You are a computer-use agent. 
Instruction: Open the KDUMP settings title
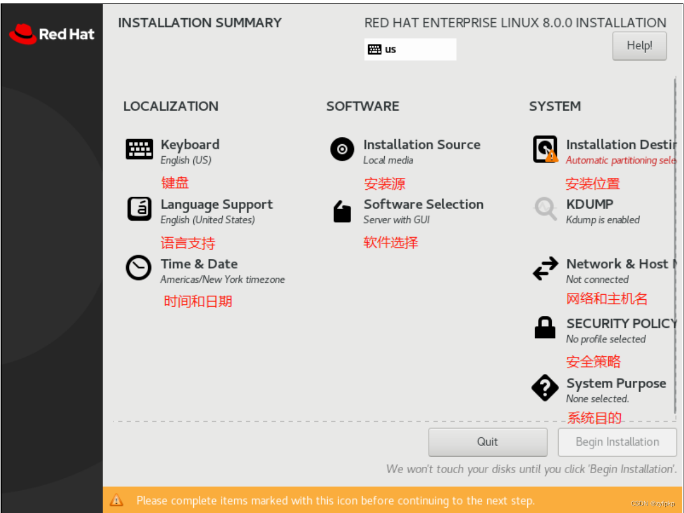pos(590,204)
